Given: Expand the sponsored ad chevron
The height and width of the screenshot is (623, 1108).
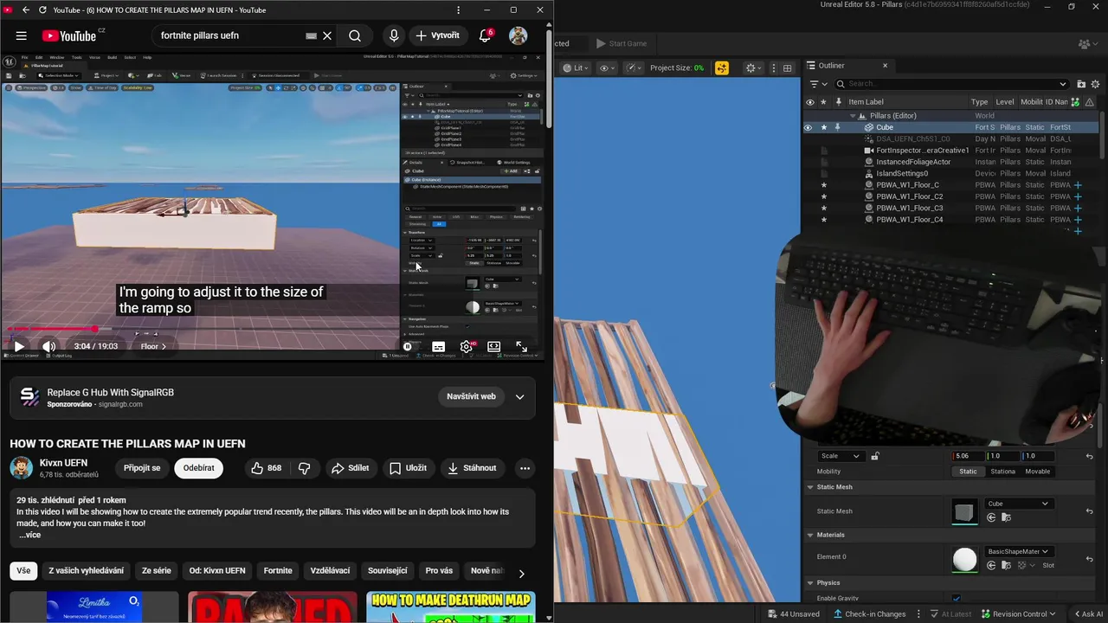Looking at the screenshot, I should pos(519,396).
